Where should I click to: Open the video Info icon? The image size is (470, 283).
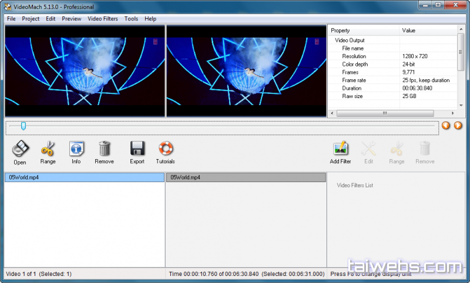[x=76, y=149]
